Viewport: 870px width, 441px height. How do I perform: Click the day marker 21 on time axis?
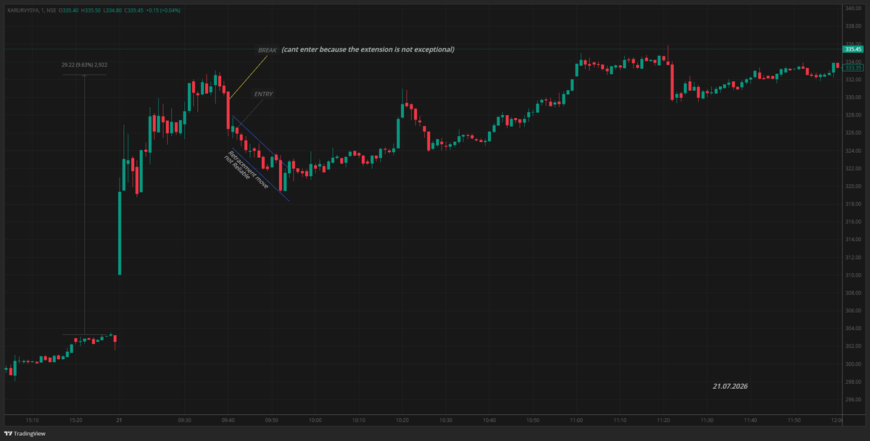(x=119, y=420)
